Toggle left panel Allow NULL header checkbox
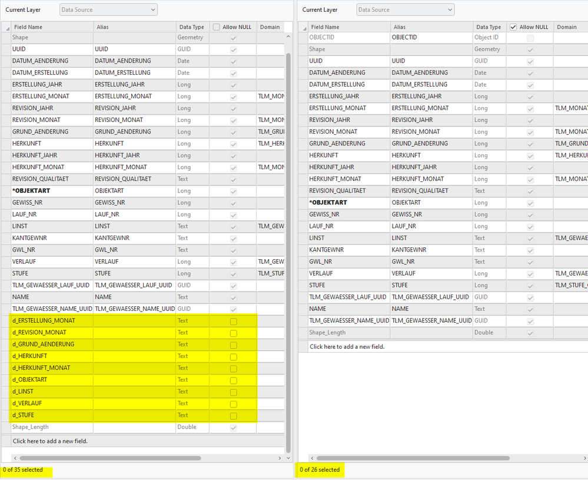 217,27
